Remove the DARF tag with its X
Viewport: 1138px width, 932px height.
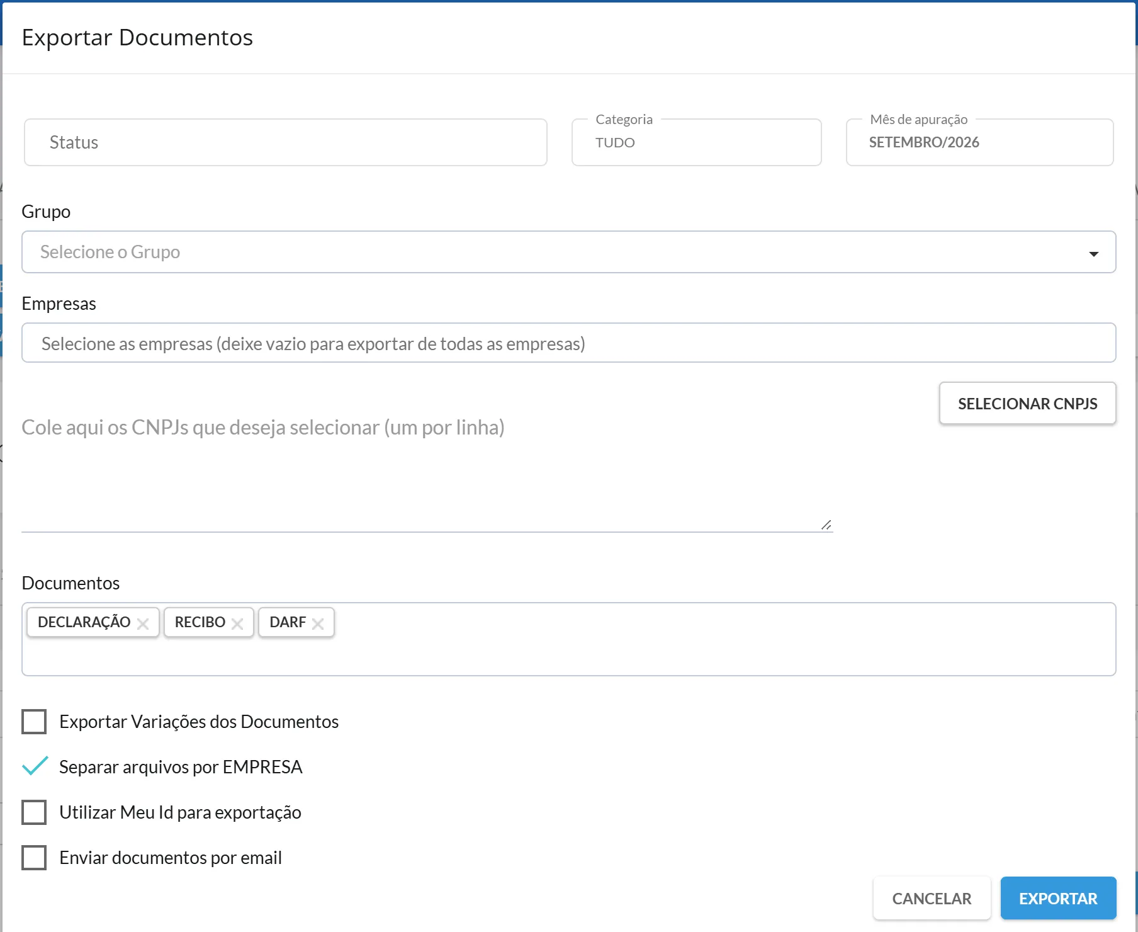318,623
